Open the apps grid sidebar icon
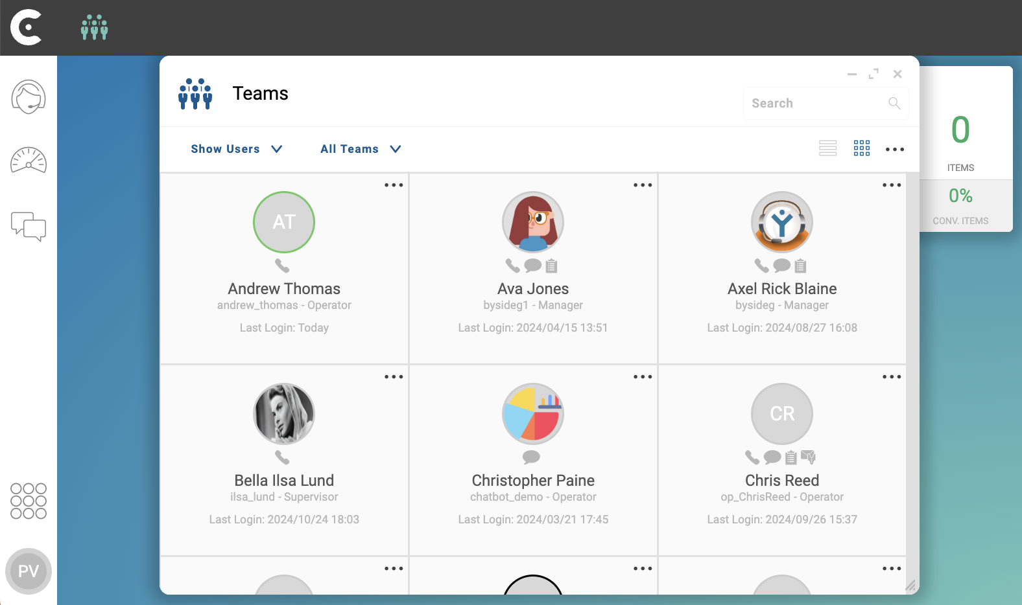 point(29,501)
